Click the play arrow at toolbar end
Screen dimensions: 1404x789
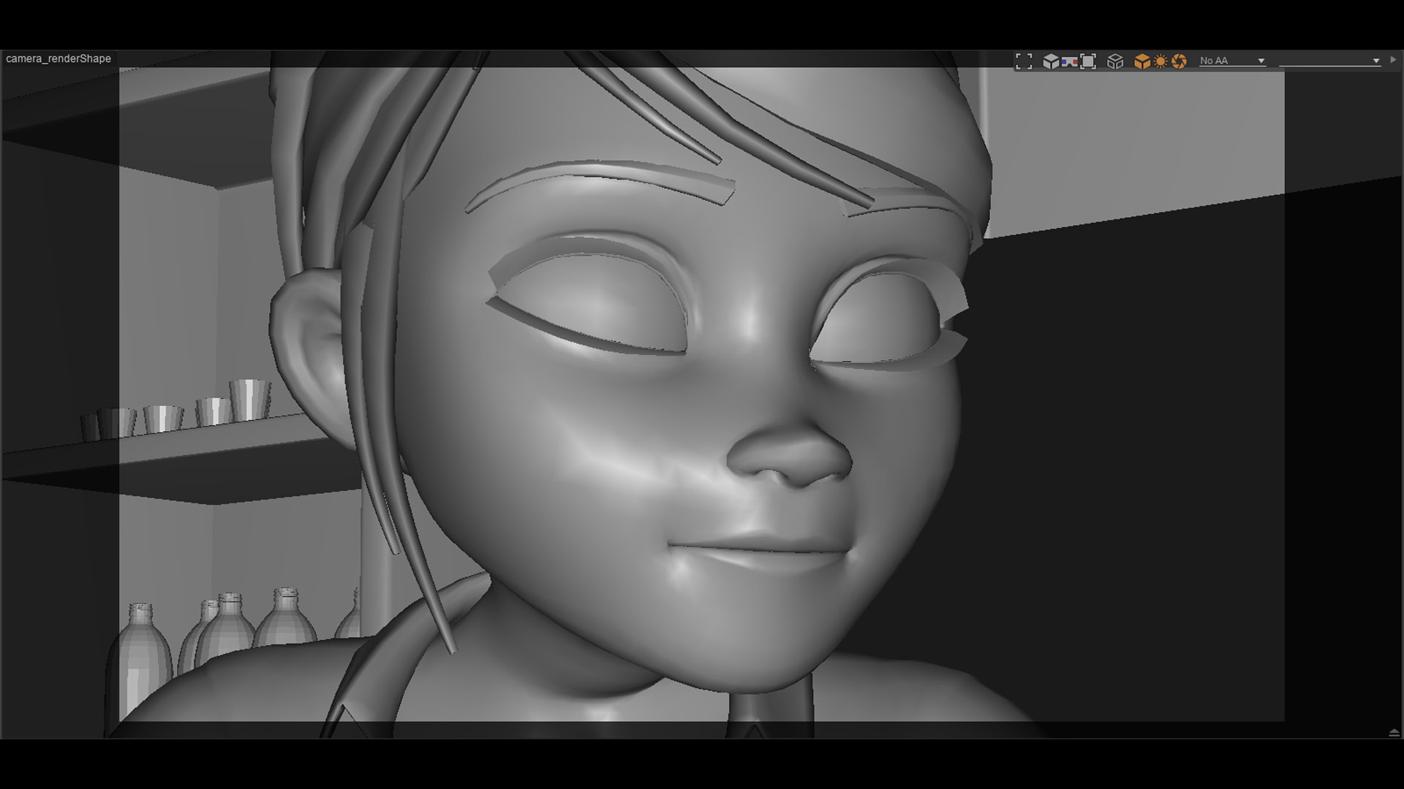click(x=1393, y=60)
